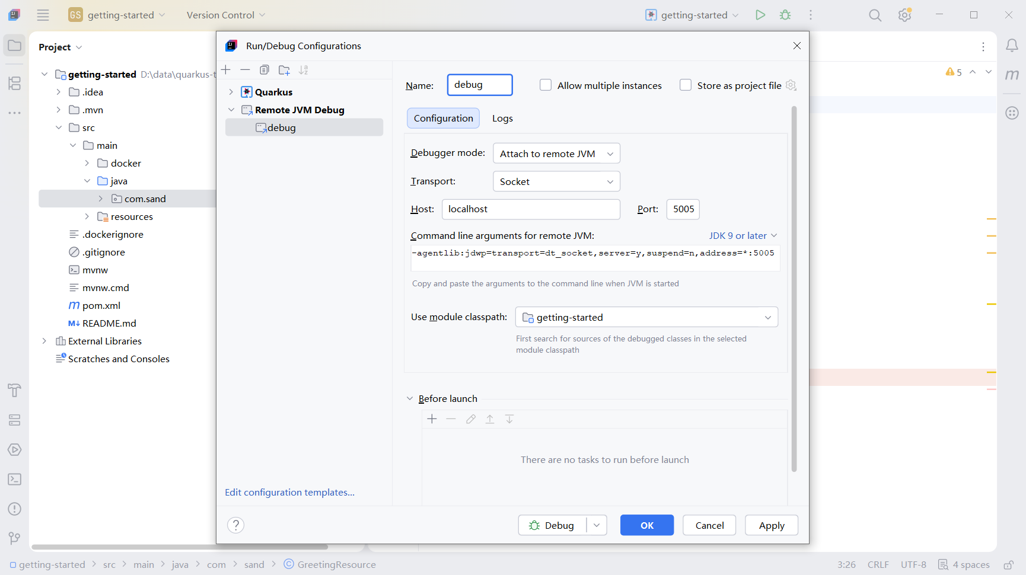
Task: Open Search Everywhere magnifier
Action: click(x=875, y=15)
